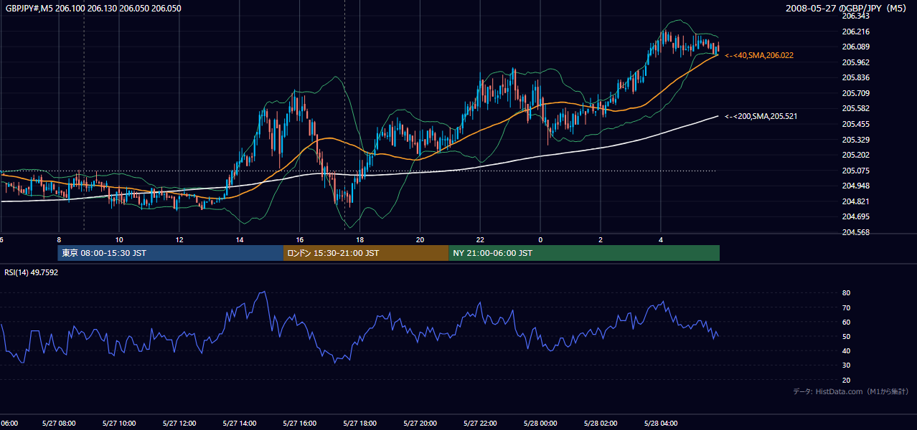Click the 5/27 08:00 time label
The image size is (917, 430).
pos(59,424)
